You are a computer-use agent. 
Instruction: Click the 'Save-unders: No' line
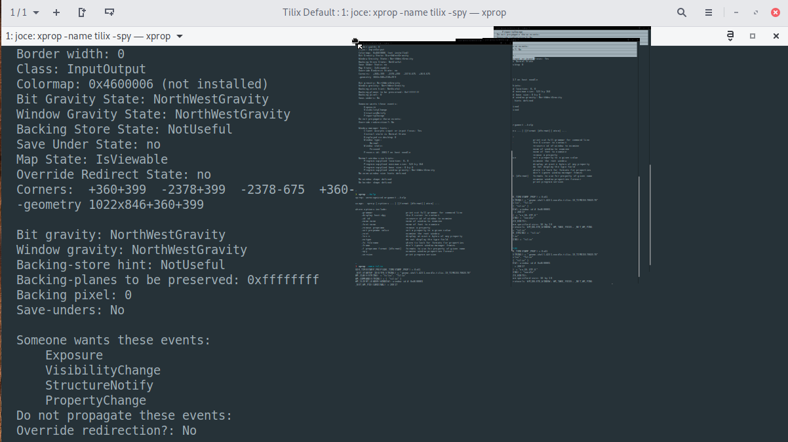pyautogui.click(x=70, y=310)
